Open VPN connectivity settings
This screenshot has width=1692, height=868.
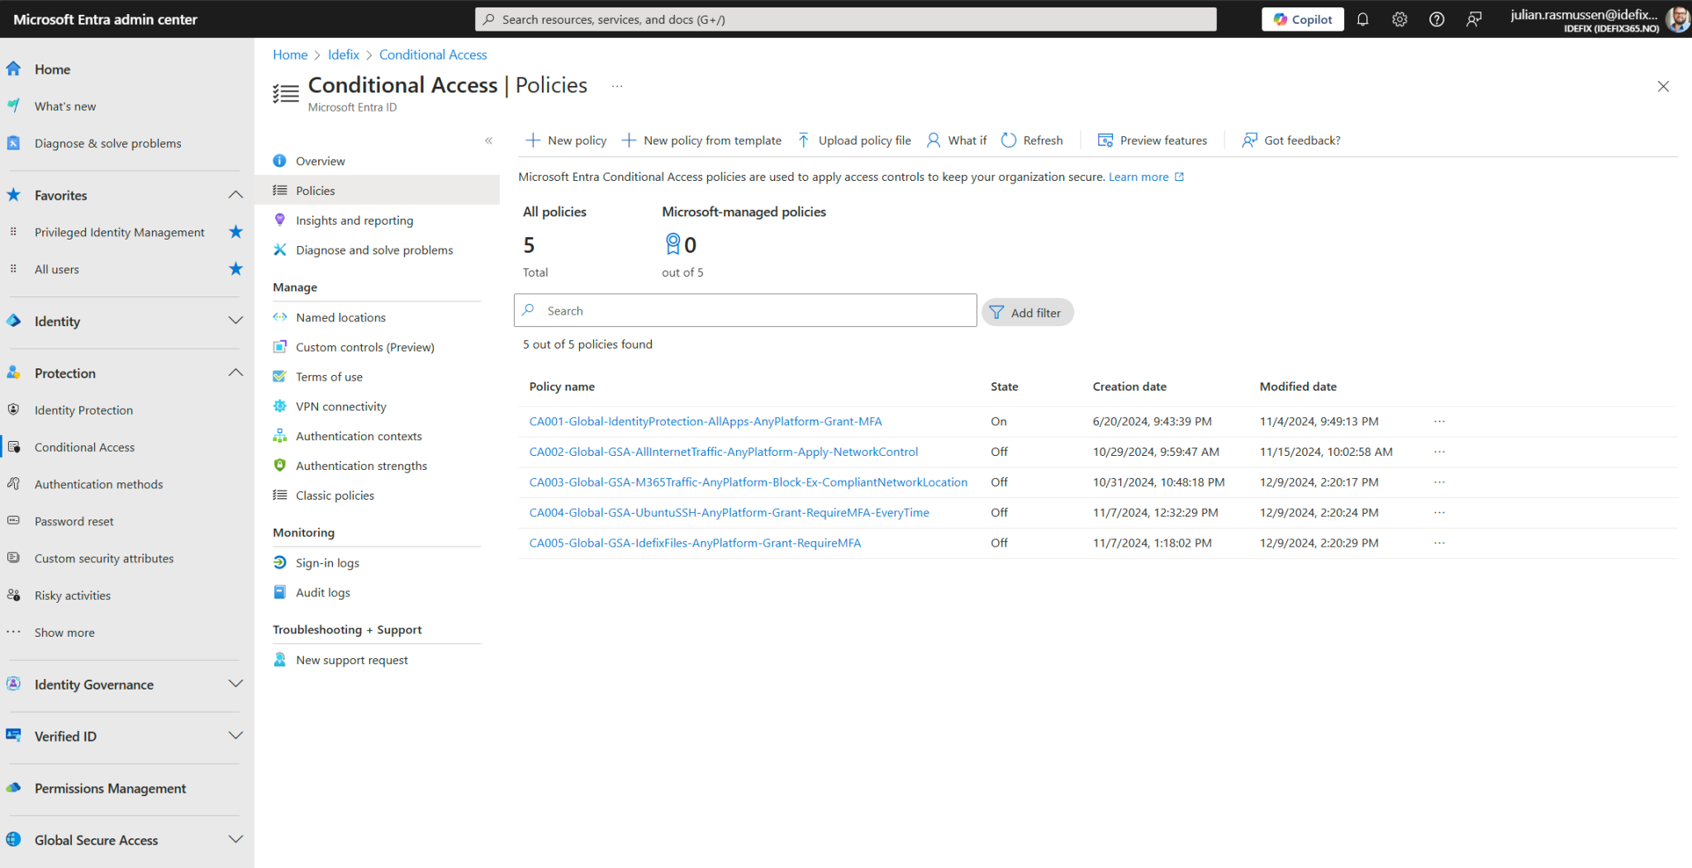(340, 406)
